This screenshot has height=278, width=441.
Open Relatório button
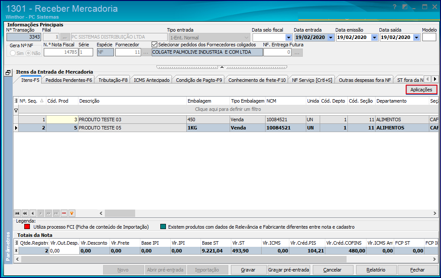point(376,270)
